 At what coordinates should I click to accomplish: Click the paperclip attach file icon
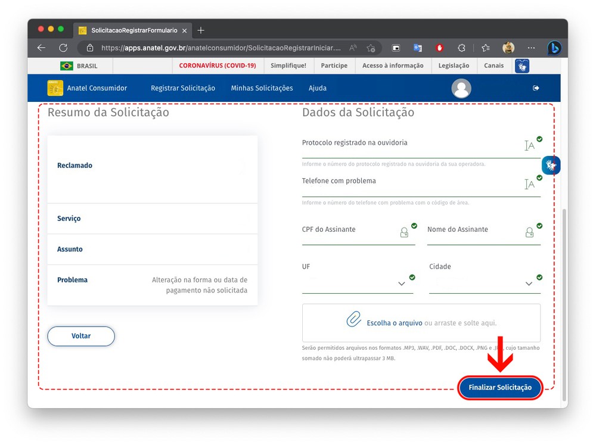pos(354,320)
